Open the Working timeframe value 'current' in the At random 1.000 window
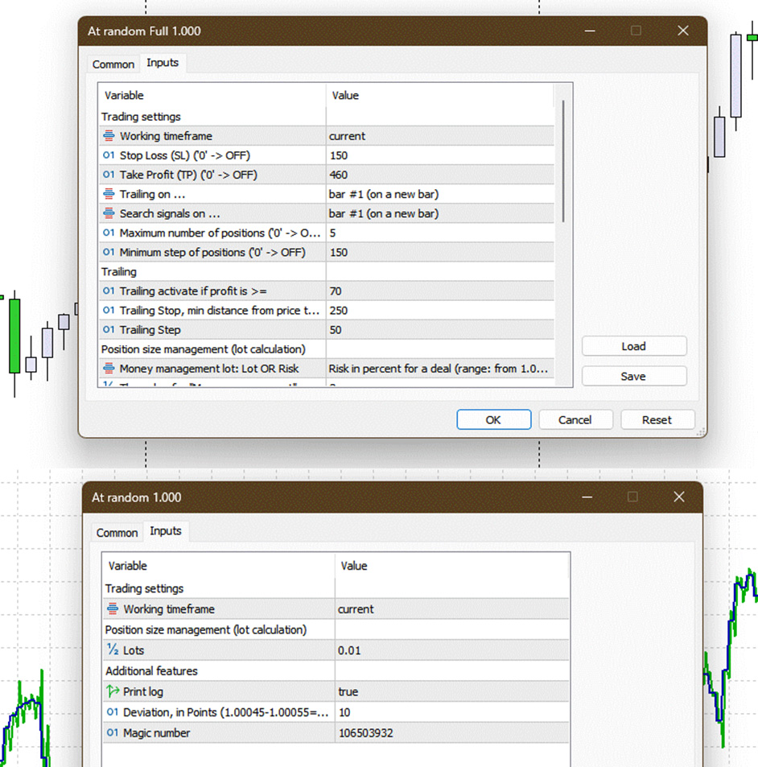This screenshot has height=767, width=758. [x=452, y=609]
